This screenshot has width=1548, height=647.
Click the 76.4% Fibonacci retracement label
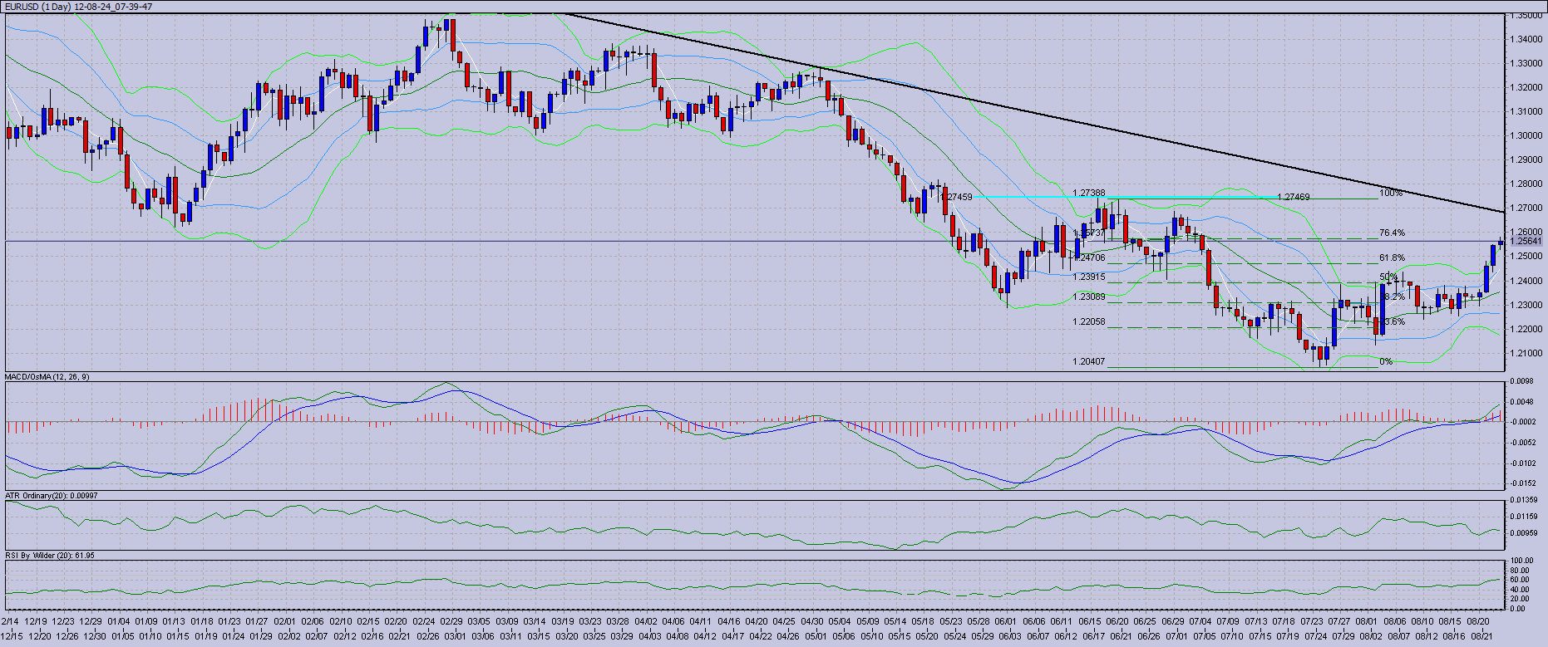coord(1392,233)
